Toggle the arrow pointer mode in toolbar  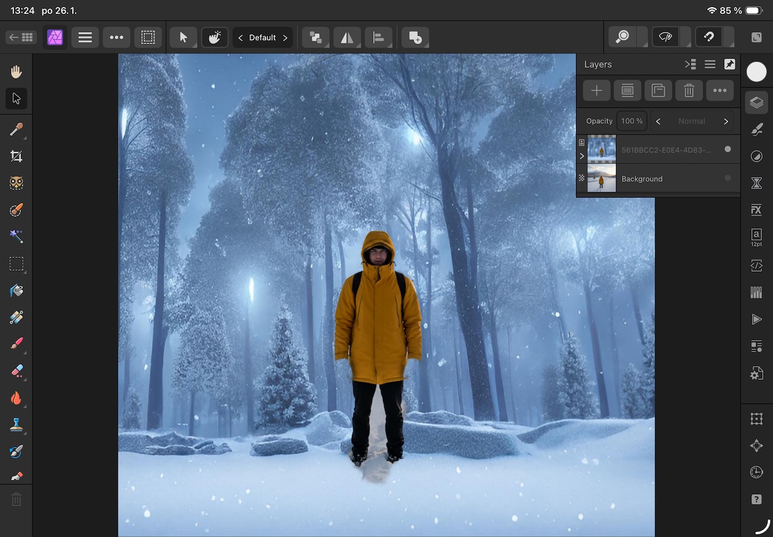(183, 37)
